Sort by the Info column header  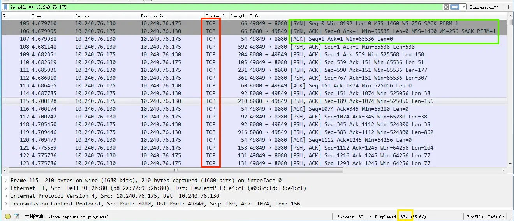point(254,16)
